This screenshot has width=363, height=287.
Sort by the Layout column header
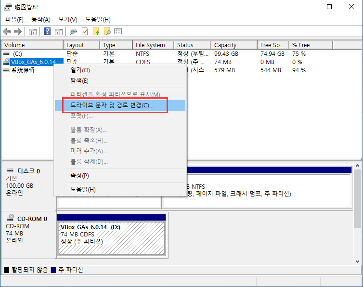pos(82,45)
